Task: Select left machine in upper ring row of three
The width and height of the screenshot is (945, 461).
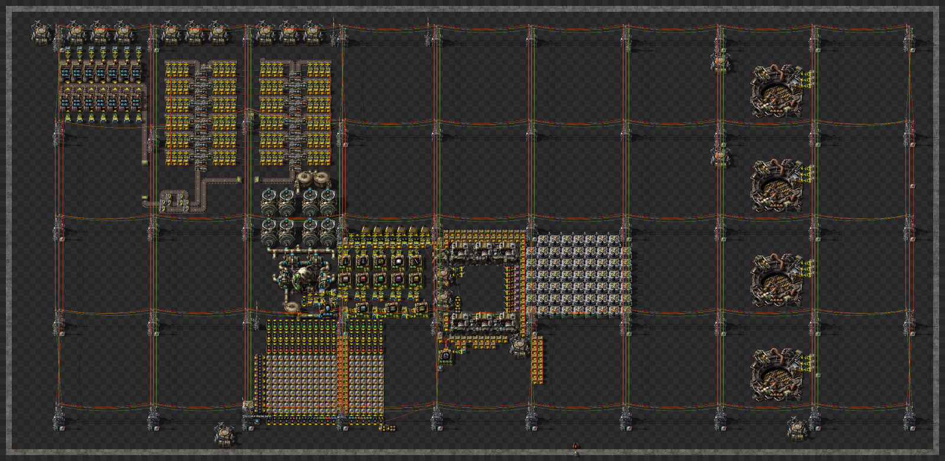Action: coord(461,252)
